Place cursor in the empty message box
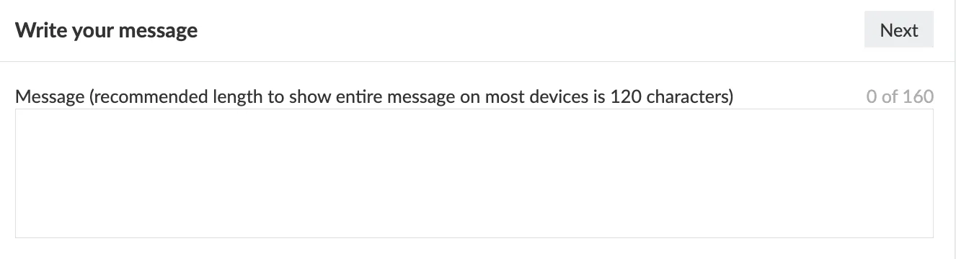The height and width of the screenshot is (259, 956). click(474, 173)
